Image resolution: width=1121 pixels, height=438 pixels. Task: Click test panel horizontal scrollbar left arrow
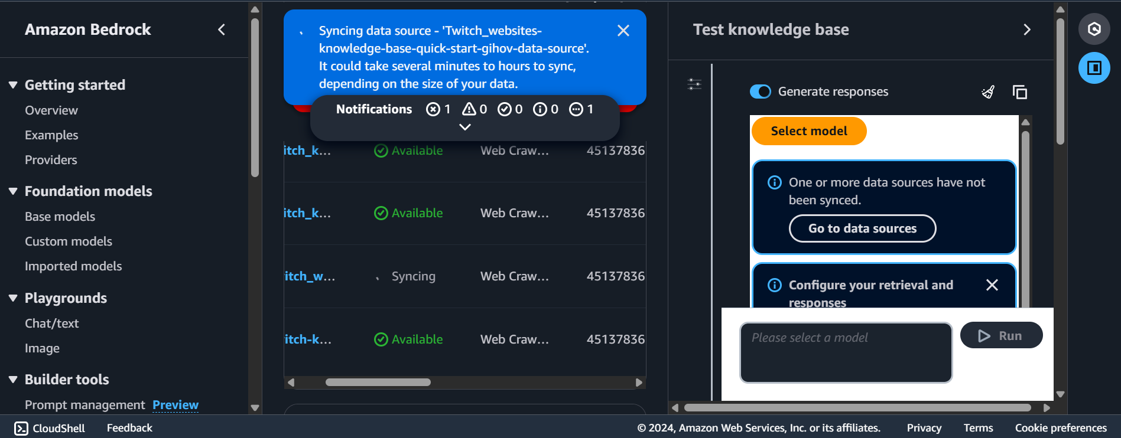pos(675,408)
